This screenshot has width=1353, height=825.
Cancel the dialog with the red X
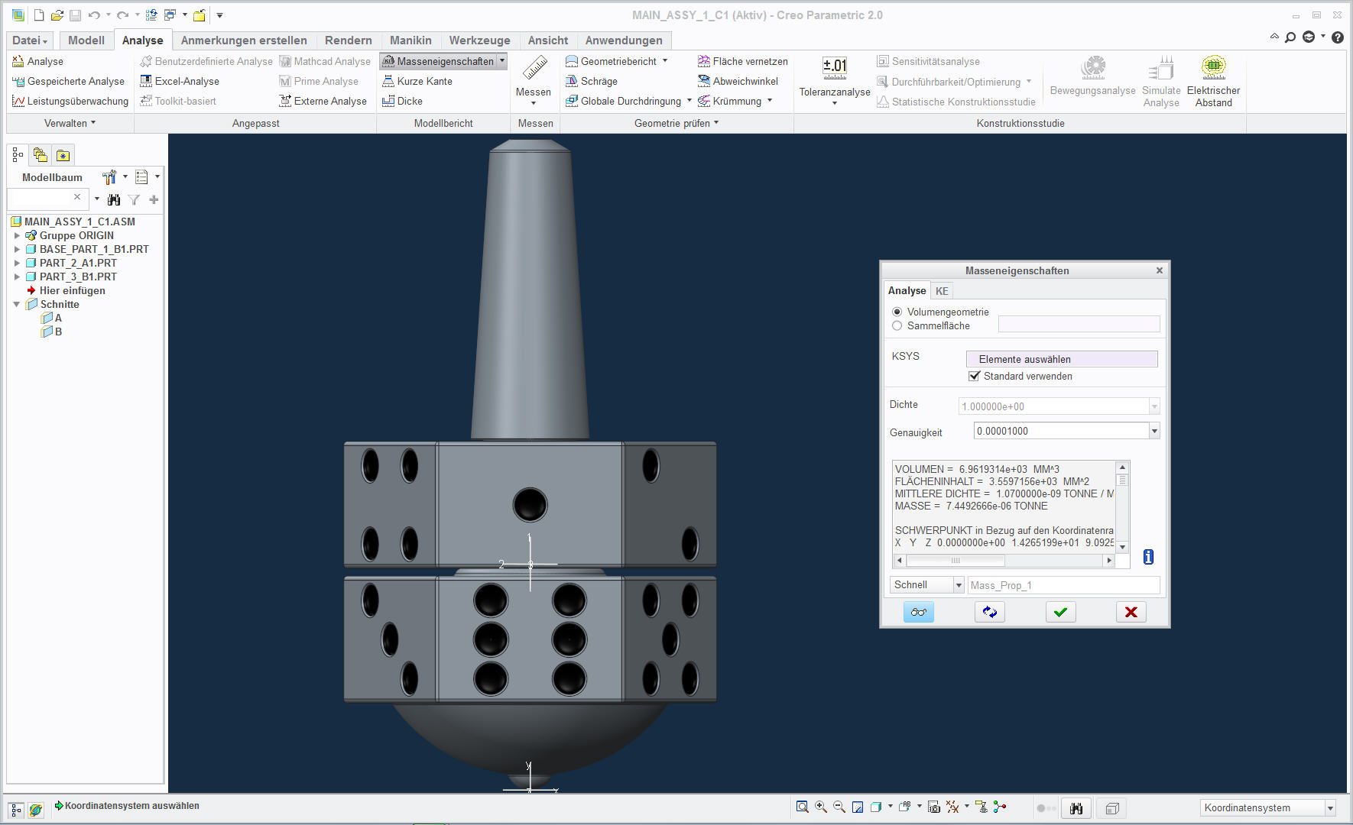tap(1131, 612)
